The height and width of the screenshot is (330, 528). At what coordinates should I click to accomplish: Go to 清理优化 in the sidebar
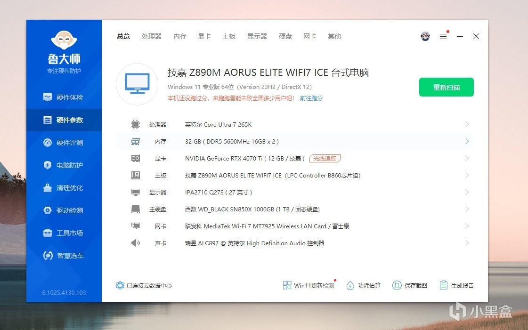coord(64,188)
